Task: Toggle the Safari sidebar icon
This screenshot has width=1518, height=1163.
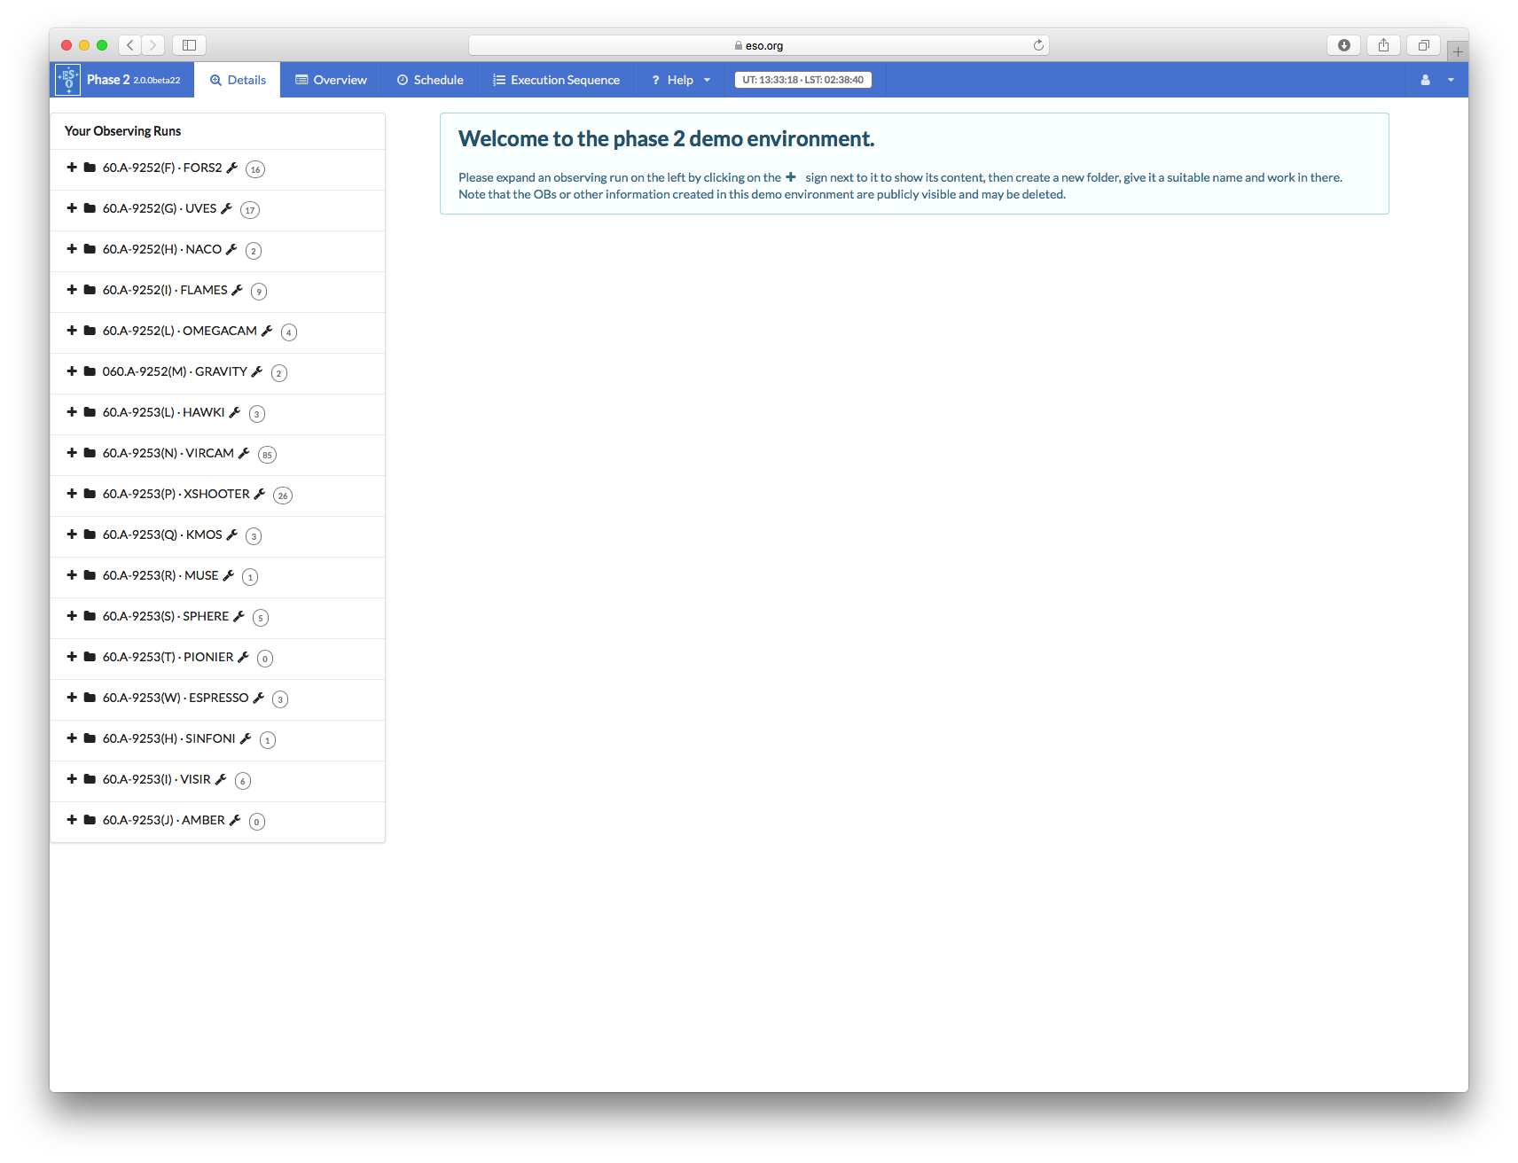Action: [x=189, y=45]
